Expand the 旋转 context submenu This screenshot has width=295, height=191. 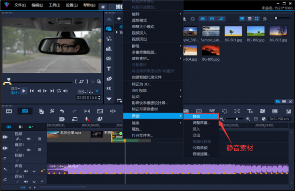153,14
